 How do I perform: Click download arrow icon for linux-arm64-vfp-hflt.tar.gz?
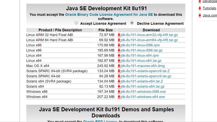tap(119, 40)
